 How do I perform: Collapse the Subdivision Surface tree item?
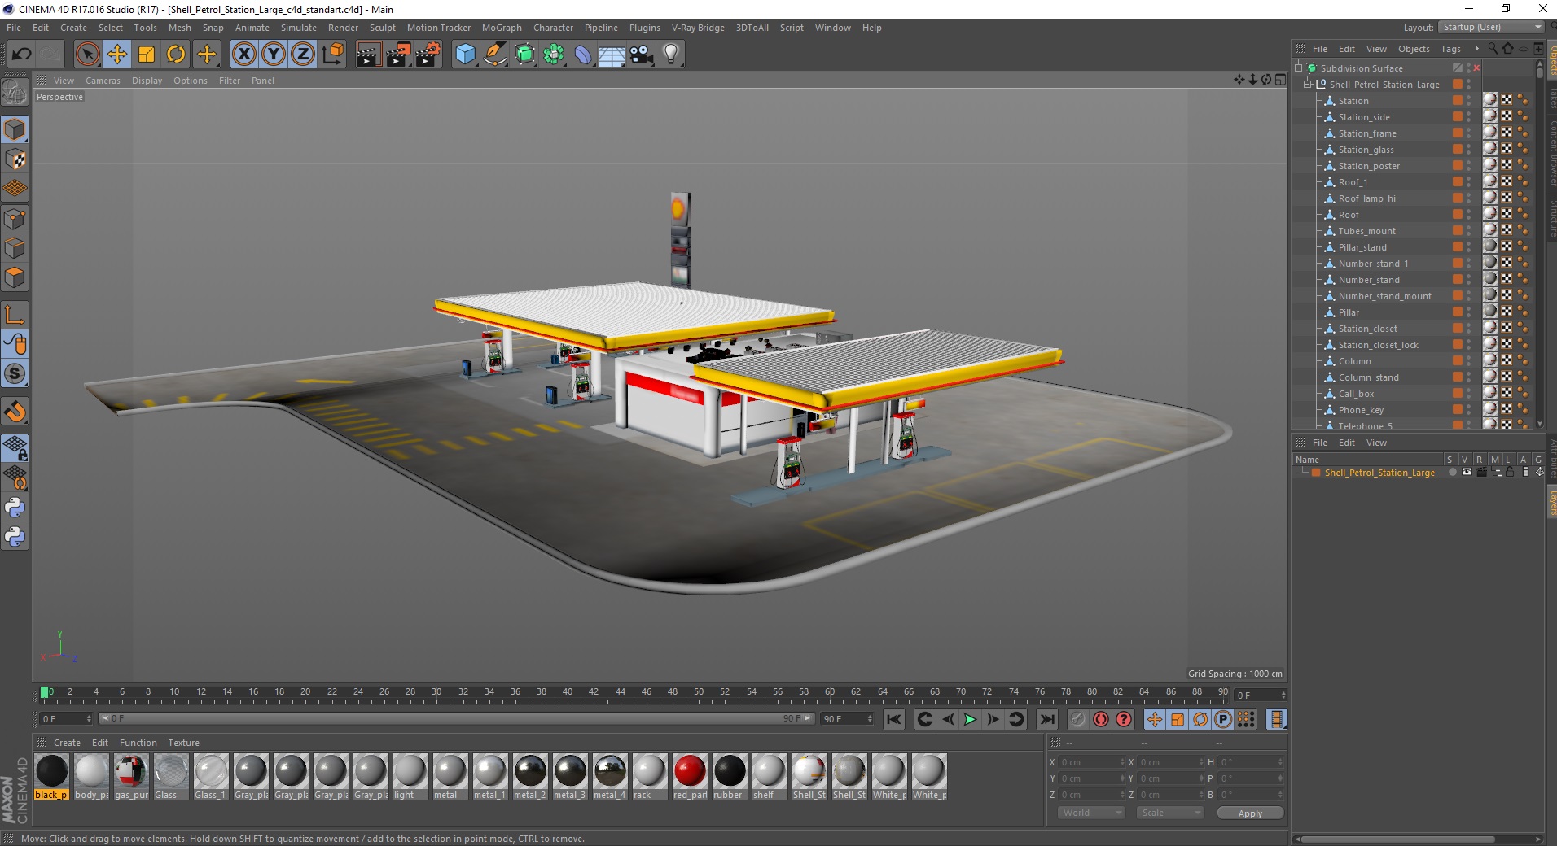[x=1300, y=68]
